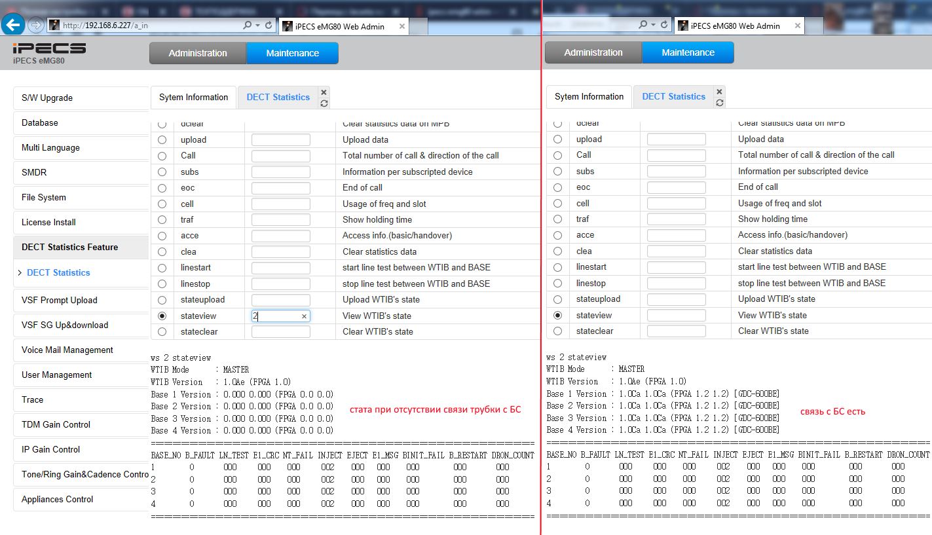
Task: Click refresh icon in the 192.168.6.227 address bar
Action: coord(268,25)
